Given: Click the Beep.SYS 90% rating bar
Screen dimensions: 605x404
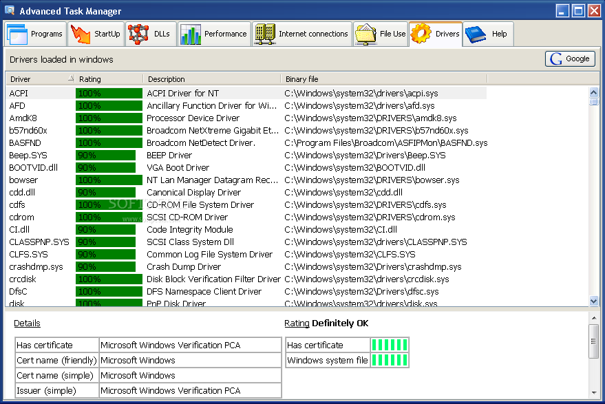Looking at the screenshot, I should pos(106,156).
